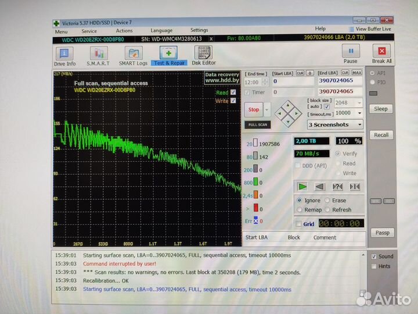This screenshot has width=418, height=314.
Task: Expand the arrow next to Stop
Action: [x=267, y=109]
